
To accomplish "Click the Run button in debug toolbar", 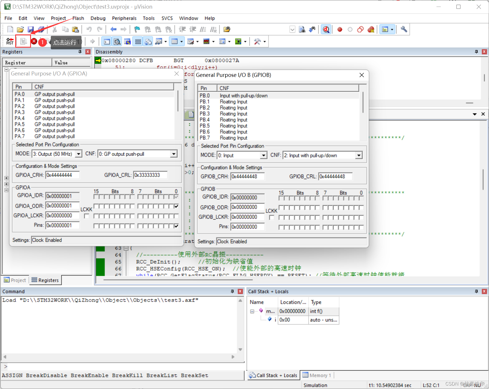I will tap(23, 42).
